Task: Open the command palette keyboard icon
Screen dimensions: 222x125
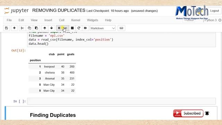Action: (121, 28)
